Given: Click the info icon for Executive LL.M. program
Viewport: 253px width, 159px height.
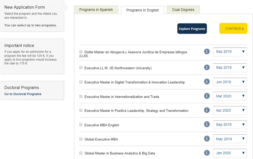Looking at the screenshot, I should [x=207, y=67].
